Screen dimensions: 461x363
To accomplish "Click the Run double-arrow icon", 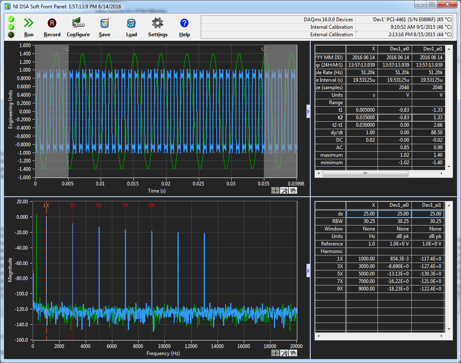I will (x=29, y=23).
